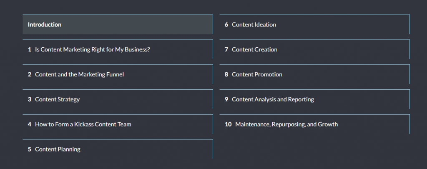This screenshot has height=169, width=427.
Task: Click the chapter number 3
Action: [30, 99]
